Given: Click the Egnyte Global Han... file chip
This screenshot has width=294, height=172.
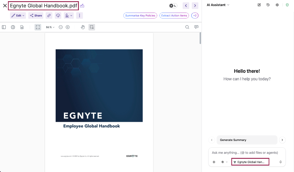Looking at the screenshot, I should [x=250, y=162].
